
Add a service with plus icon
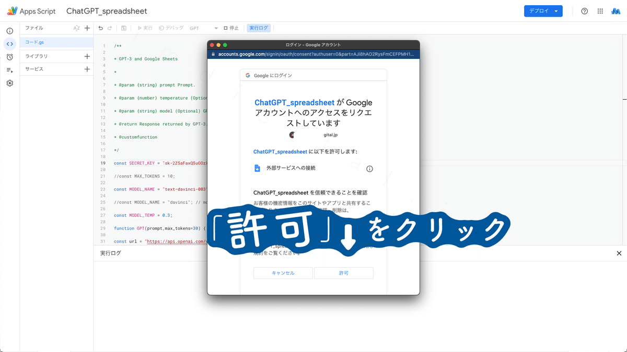(x=87, y=69)
